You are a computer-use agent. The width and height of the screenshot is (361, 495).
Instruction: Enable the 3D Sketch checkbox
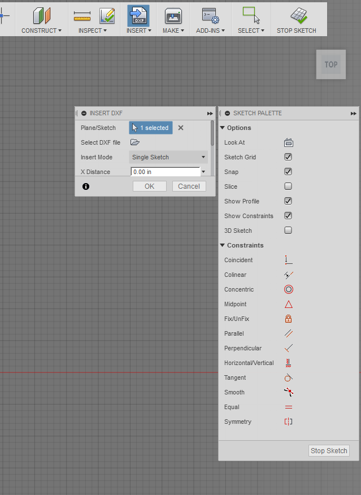pos(288,231)
